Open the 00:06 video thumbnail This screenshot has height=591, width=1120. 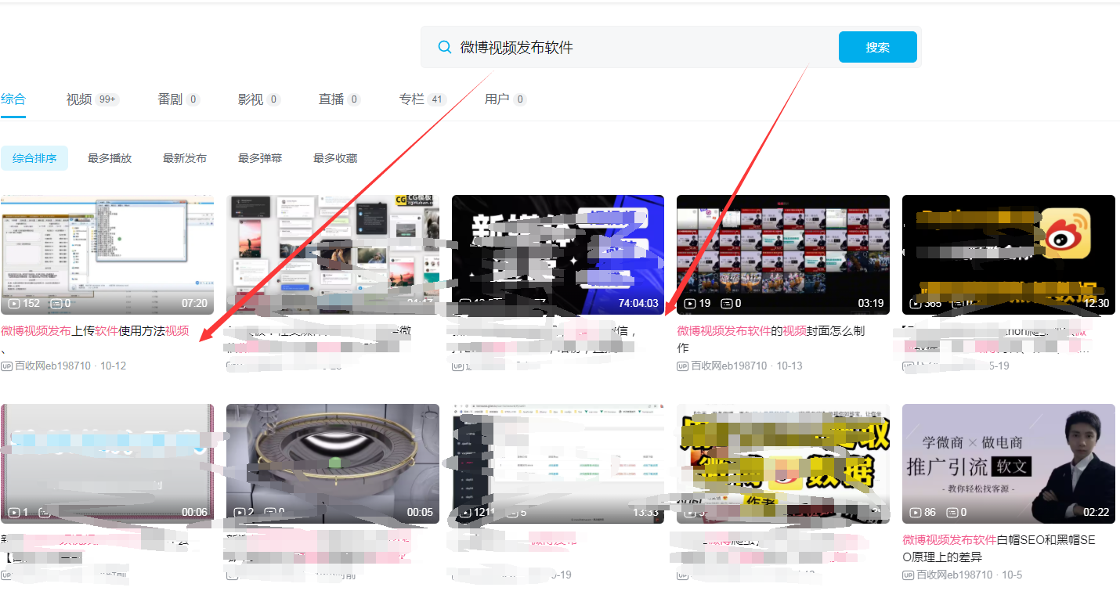107,463
